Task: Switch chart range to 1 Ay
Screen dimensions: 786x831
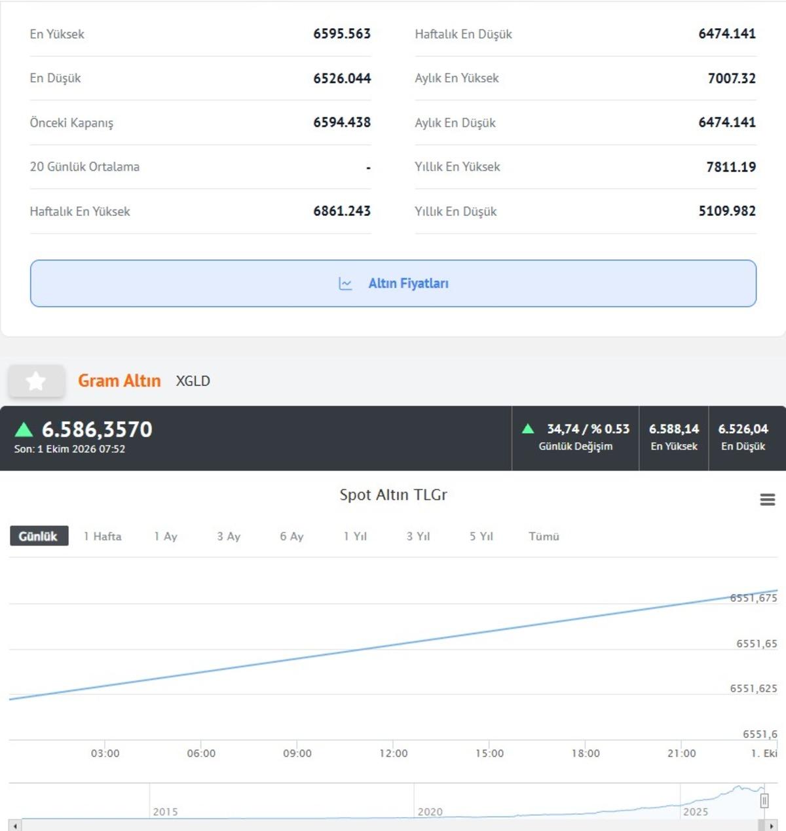Action: (166, 537)
